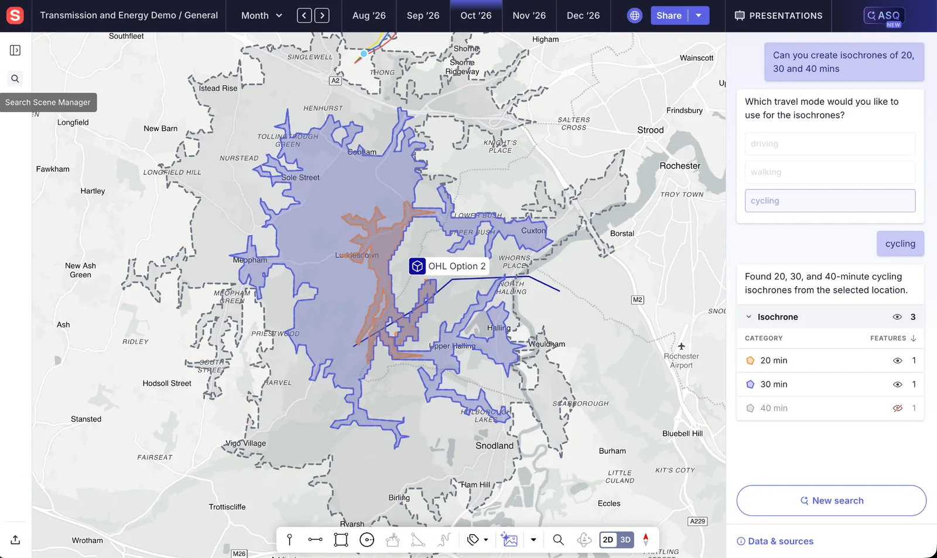Click the magnifier search tool in bottom toolbar
Screen dimensions: 937x558
click(558, 539)
